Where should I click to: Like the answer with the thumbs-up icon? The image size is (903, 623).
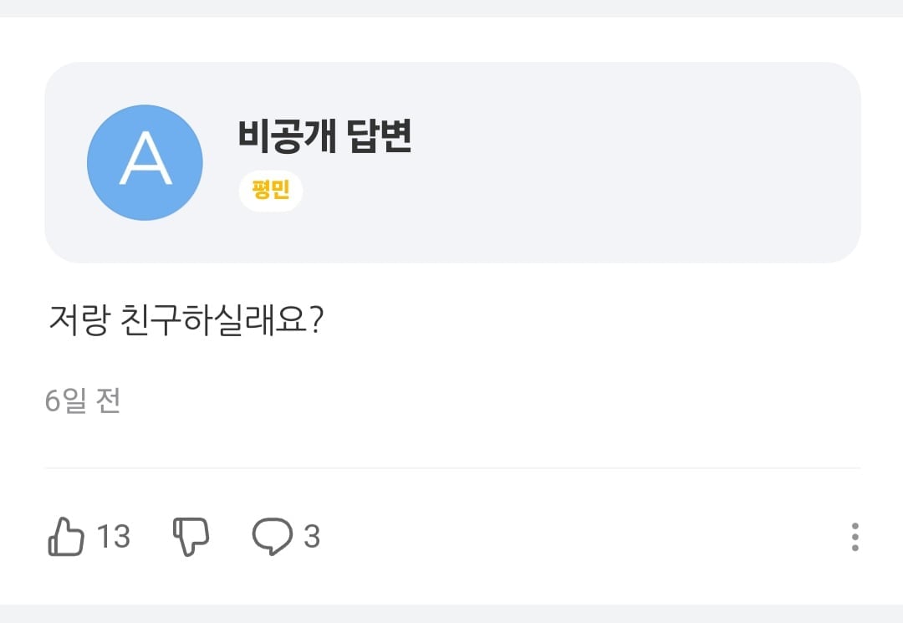pyautogui.click(x=66, y=536)
